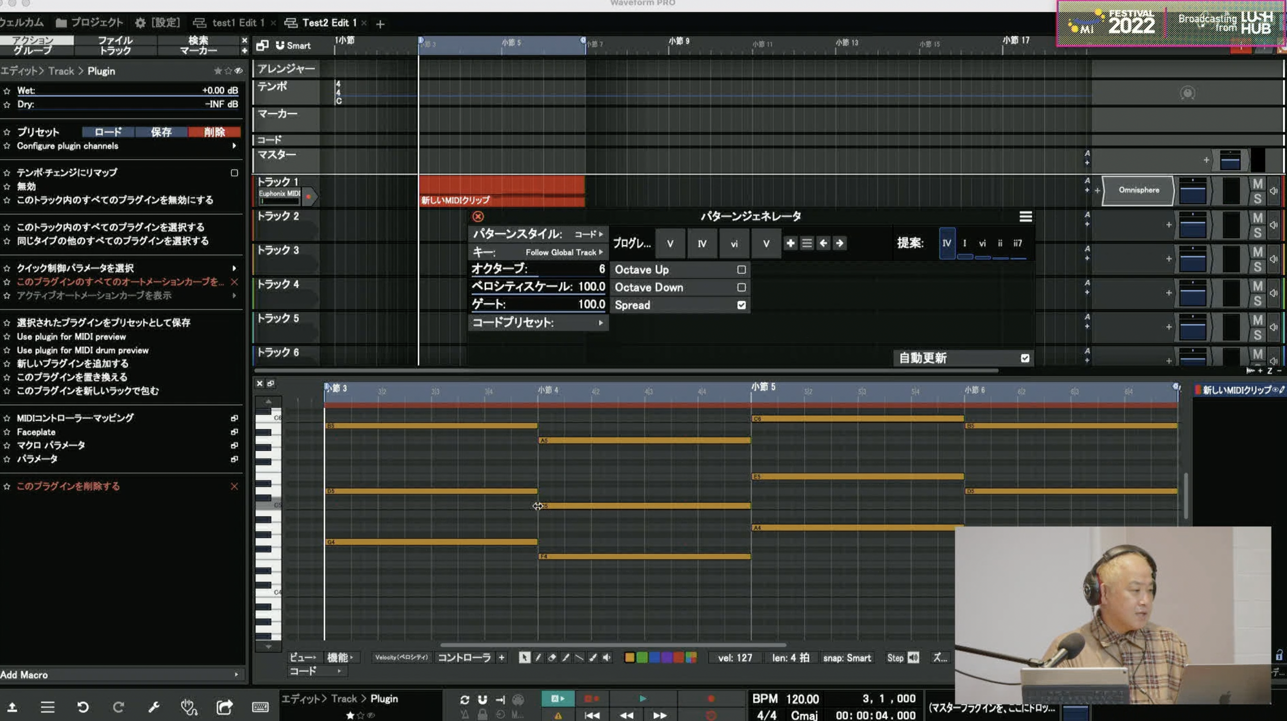Switch to the test1 Edit 1 tab
Image resolution: width=1287 pixels, height=721 pixels.
(x=229, y=23)
